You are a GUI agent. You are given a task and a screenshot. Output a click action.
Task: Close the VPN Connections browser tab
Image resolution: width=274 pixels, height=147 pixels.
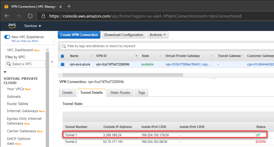pyautogui.click(x=60, y=7)
